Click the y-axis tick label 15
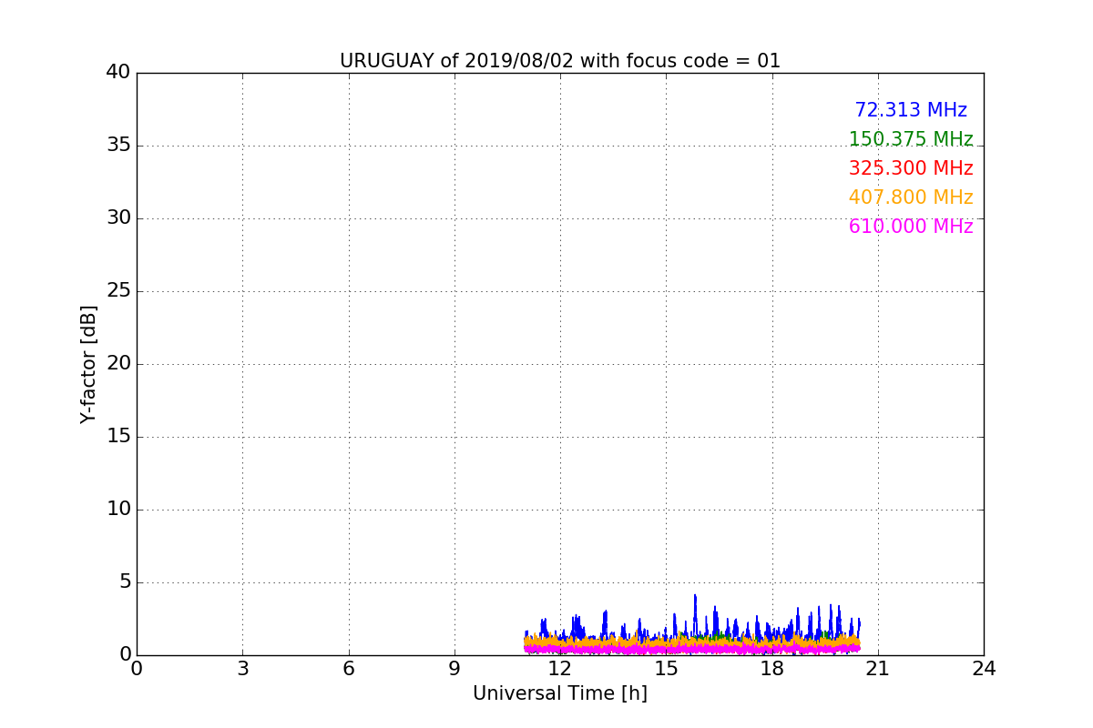Viewport: 1093px width, 728px height. pyautogui.click(x=118, y=436)
